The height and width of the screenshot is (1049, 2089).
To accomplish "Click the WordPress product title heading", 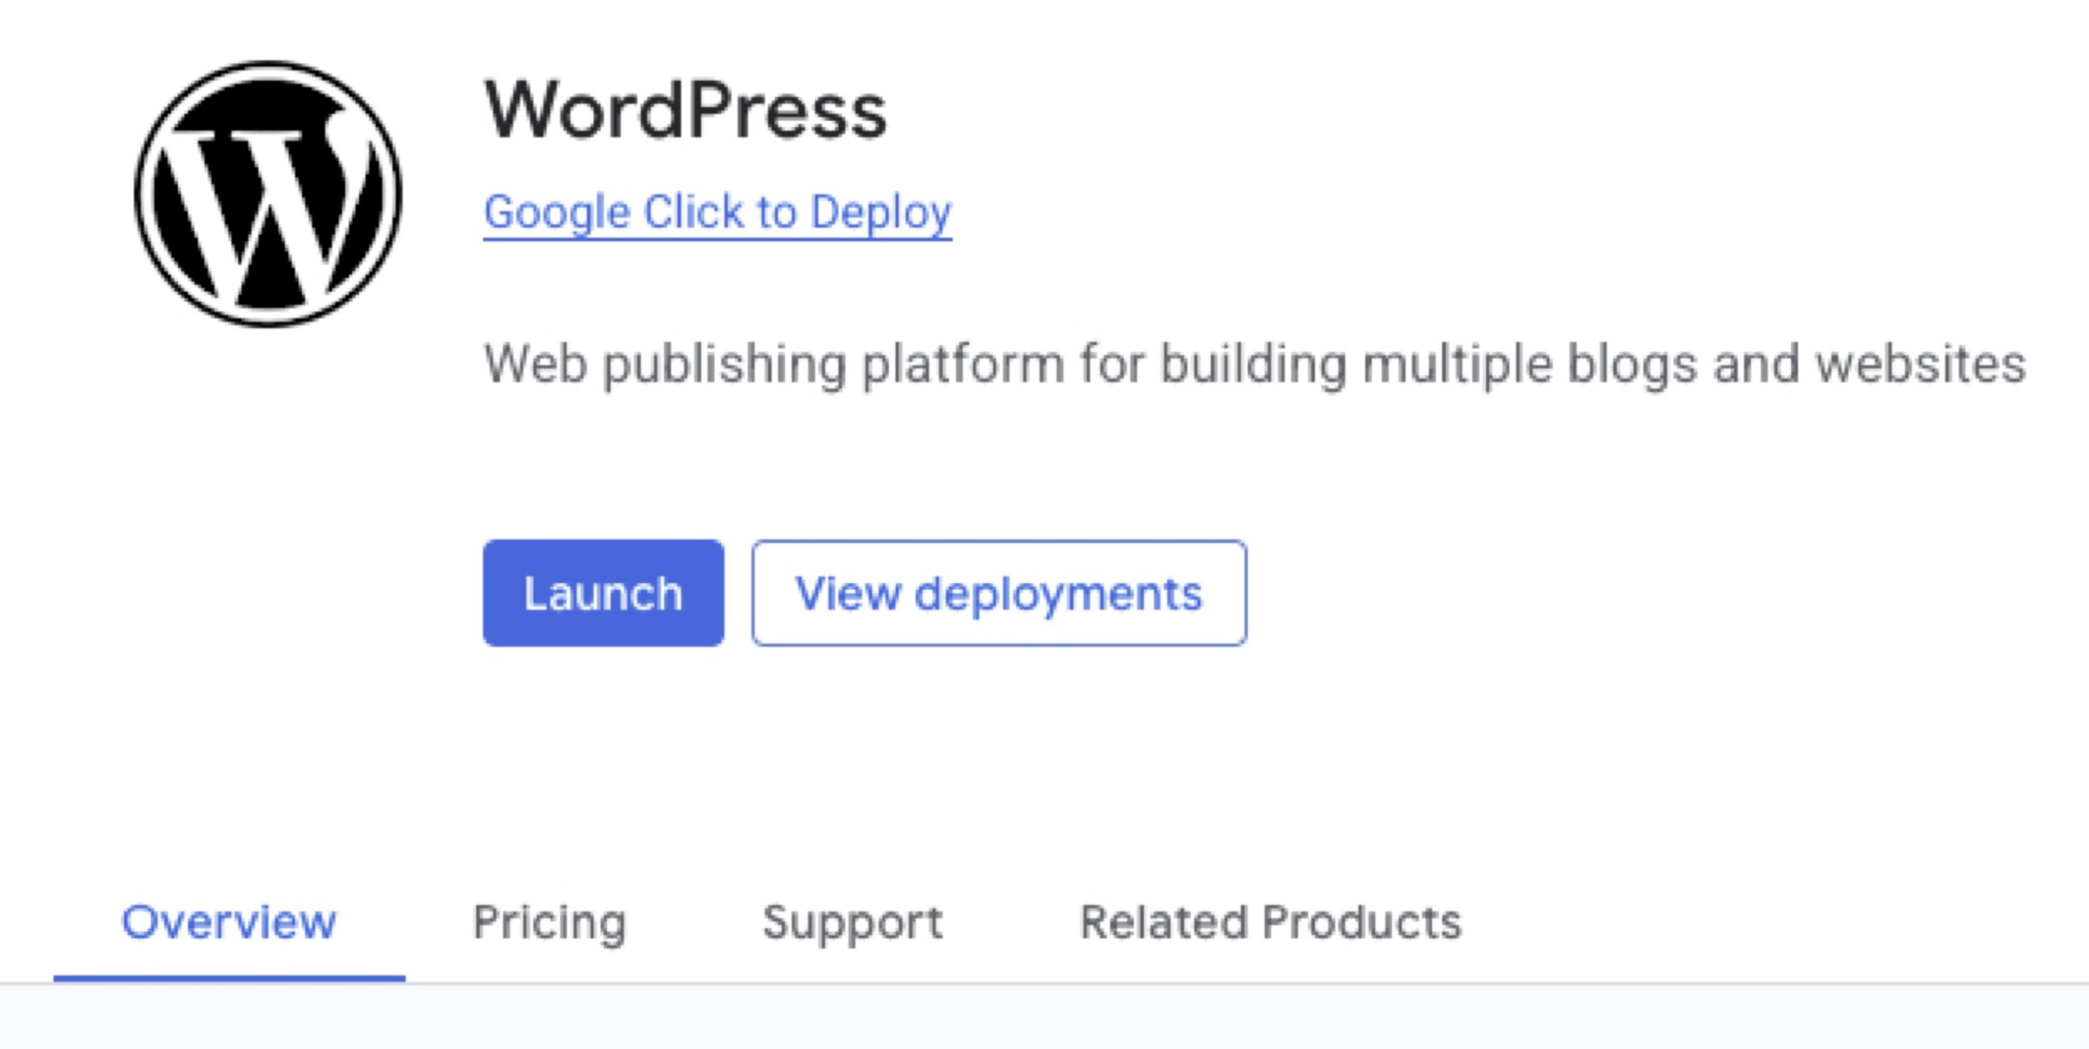I will click(685, 111).
